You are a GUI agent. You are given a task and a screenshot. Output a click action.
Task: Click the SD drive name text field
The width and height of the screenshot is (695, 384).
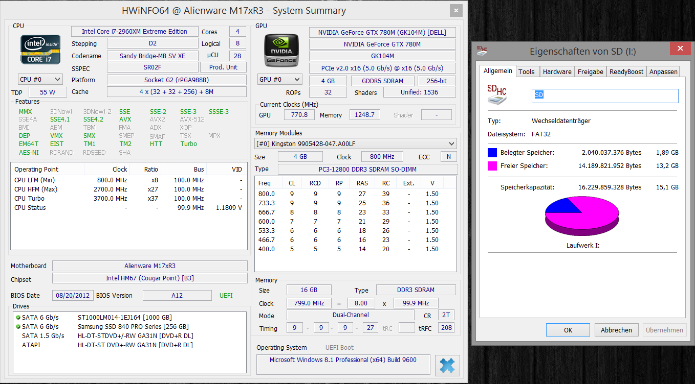coord(605,95)
